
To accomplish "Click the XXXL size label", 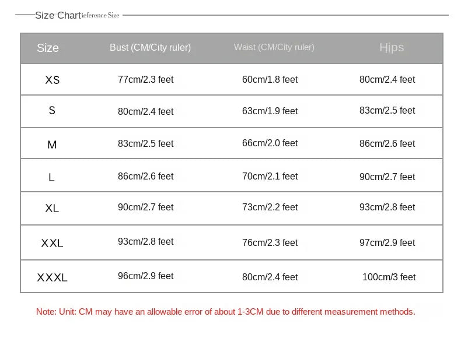I will 53,277.
